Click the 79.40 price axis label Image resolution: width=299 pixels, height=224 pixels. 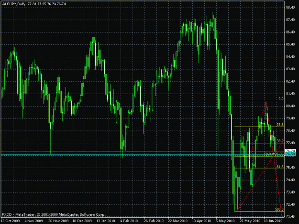290,118
